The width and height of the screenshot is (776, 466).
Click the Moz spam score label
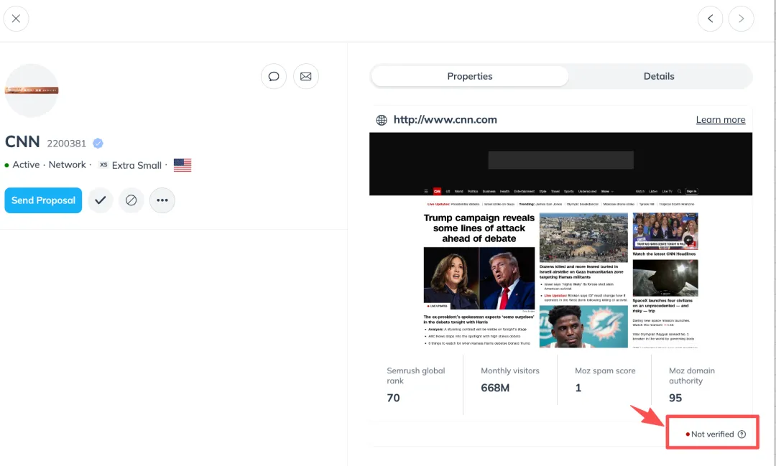tap(605, 371)
